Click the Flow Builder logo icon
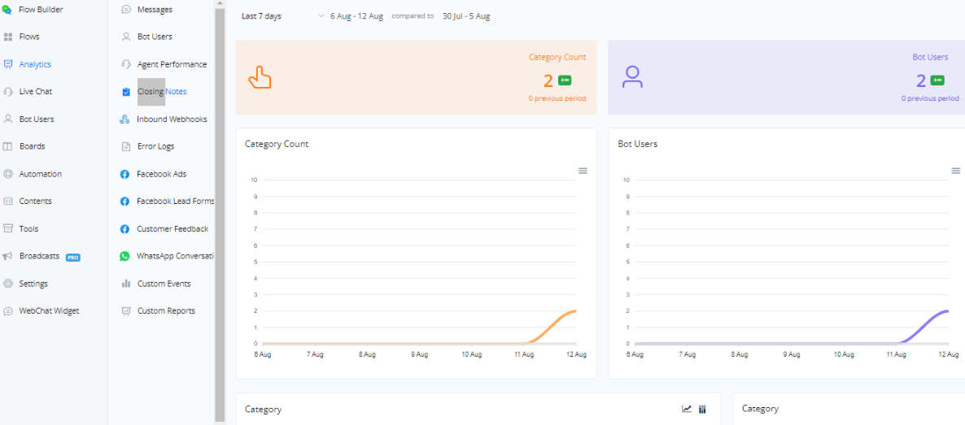 tap(7, 10)
